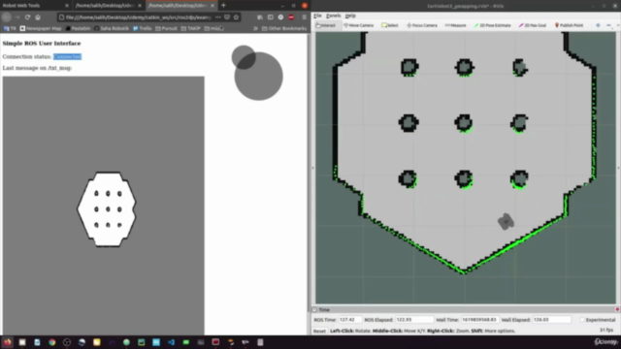Switch to the second /home/salih Firefox tab

coord(105,6)
